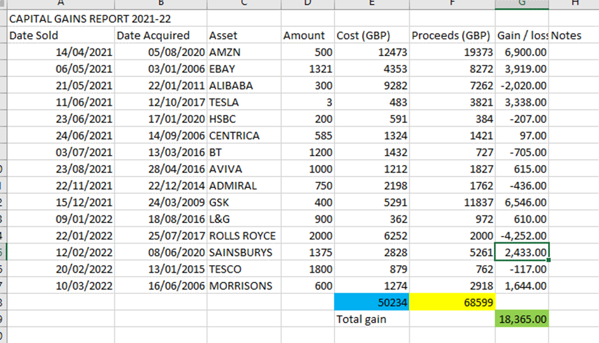Click gain 1,644.00 for MORRISONS
The height and width of the screenshot is (343, 599).
[522, 286]
